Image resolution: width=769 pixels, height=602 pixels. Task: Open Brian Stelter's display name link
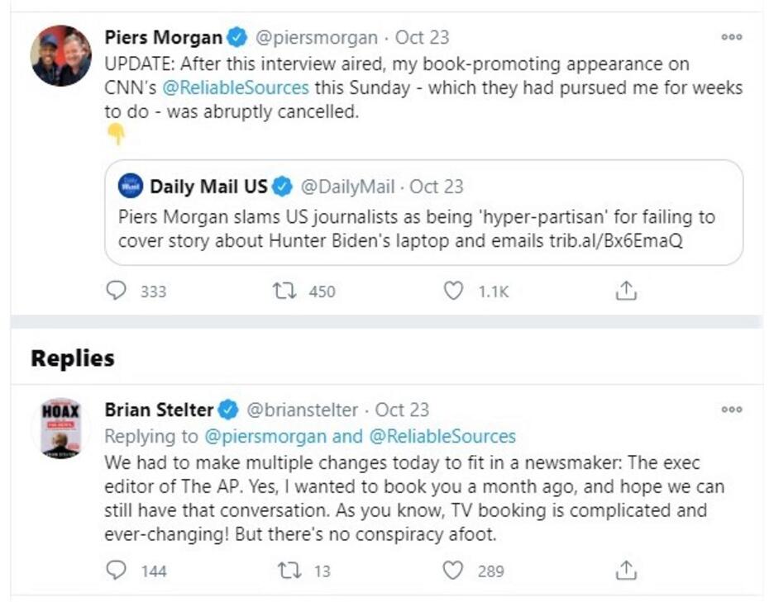(x=160, y=410)
